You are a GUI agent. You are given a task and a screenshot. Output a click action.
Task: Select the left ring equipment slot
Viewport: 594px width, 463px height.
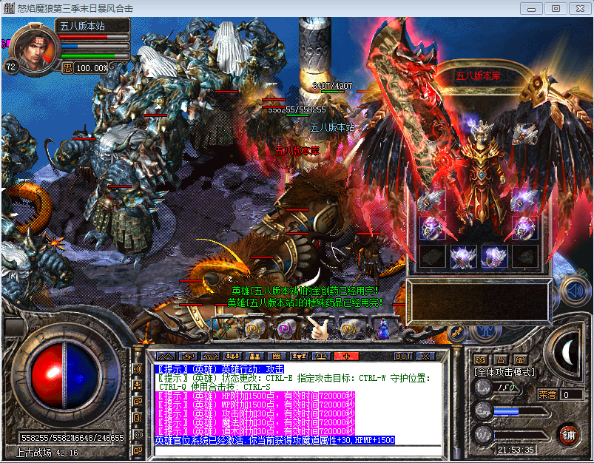click(432, 228)
